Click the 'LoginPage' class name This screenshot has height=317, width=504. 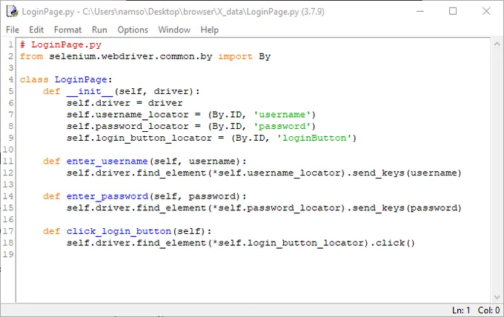point(81,80)
